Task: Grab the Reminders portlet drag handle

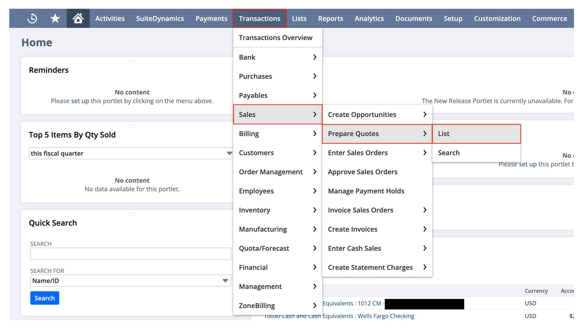Action: coord(132,62)
